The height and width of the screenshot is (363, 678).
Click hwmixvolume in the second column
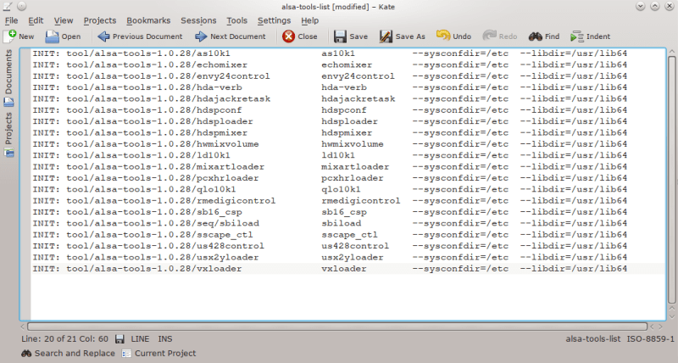(353, 144)
